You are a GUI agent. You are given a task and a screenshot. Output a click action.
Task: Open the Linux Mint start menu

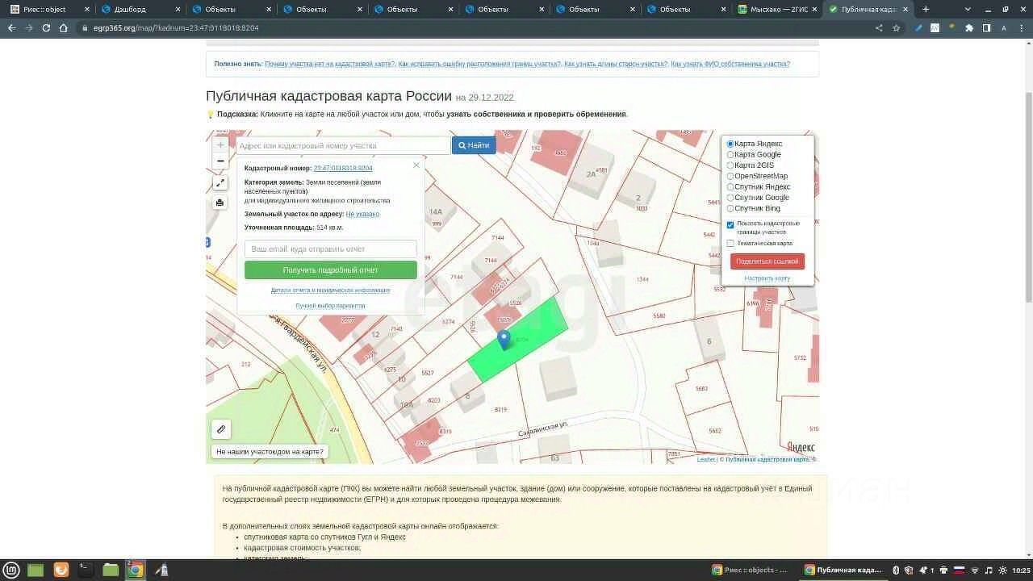click(11, 570)
